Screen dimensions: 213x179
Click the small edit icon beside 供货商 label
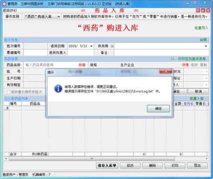112,46
